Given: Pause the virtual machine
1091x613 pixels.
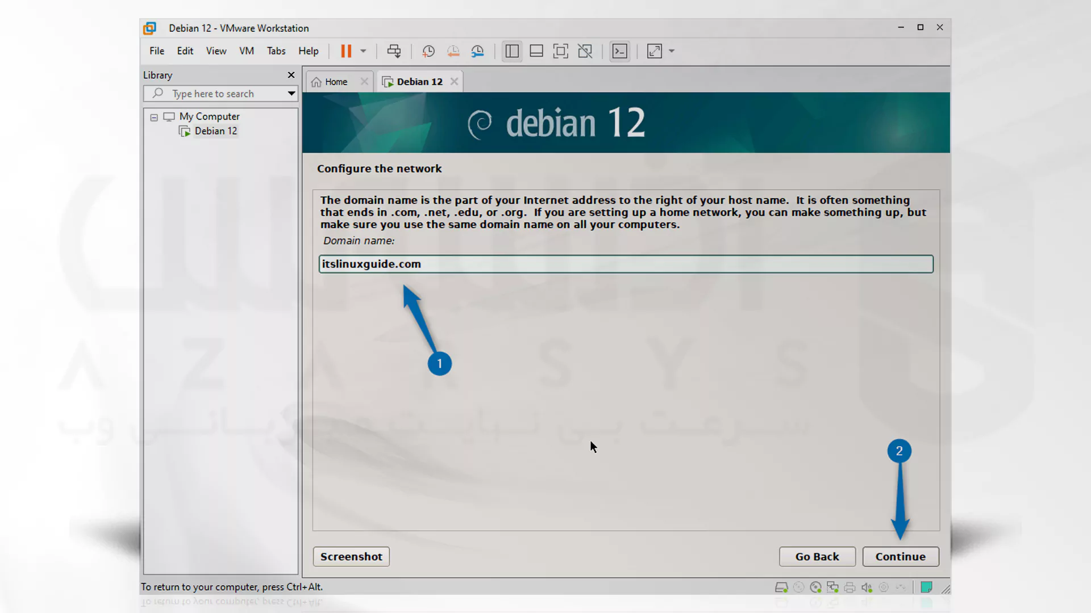Looking at the screenshot, I should [x=346, y=51].
